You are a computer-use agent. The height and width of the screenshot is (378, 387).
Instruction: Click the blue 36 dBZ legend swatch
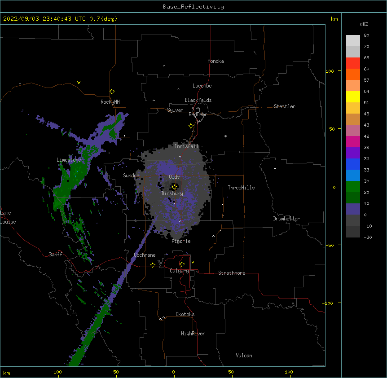tap(353, 164)
